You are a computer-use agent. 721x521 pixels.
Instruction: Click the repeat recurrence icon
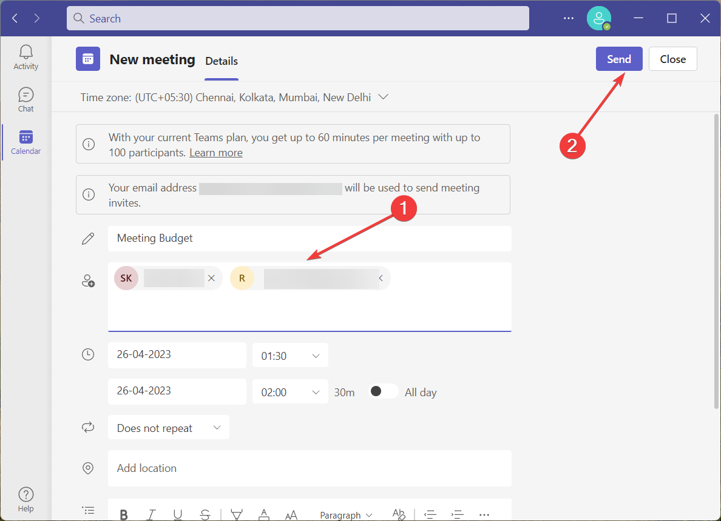[x=88, y=427]
